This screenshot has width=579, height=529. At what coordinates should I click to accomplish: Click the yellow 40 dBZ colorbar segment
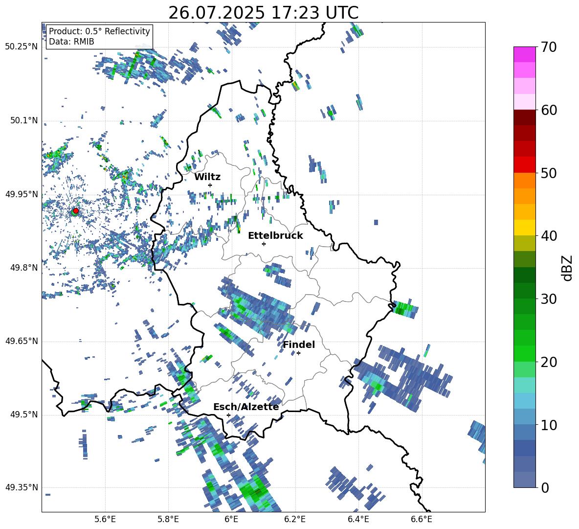click(524, 228)
